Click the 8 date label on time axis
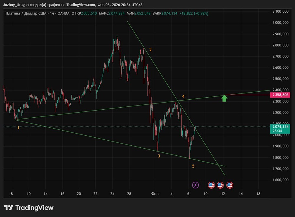The height and width of the screenshot is (217, 295). [12, 194]
